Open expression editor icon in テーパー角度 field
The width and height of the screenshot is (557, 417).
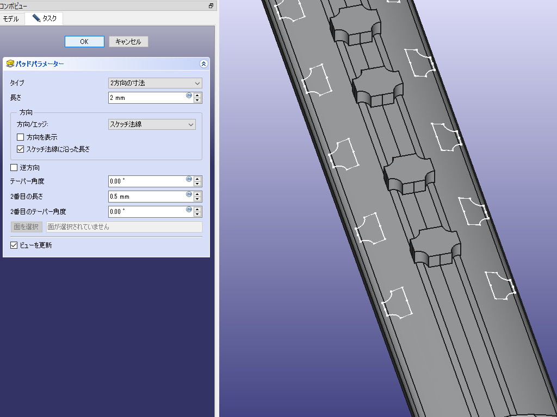coord(189,179)
